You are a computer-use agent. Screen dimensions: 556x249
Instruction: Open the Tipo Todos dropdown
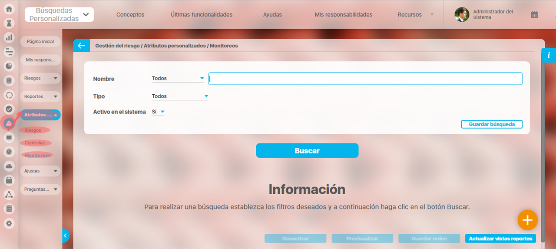pyautogui.click(x=180, y=96)
